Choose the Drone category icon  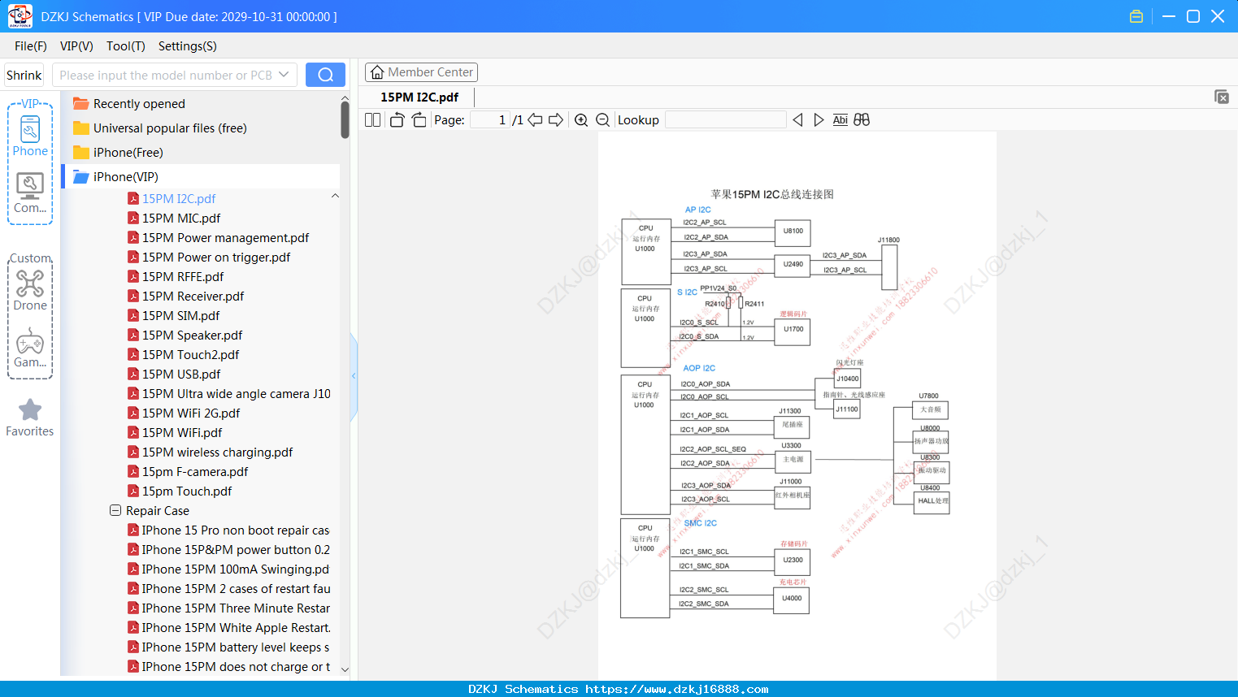[x=30, y=291]
